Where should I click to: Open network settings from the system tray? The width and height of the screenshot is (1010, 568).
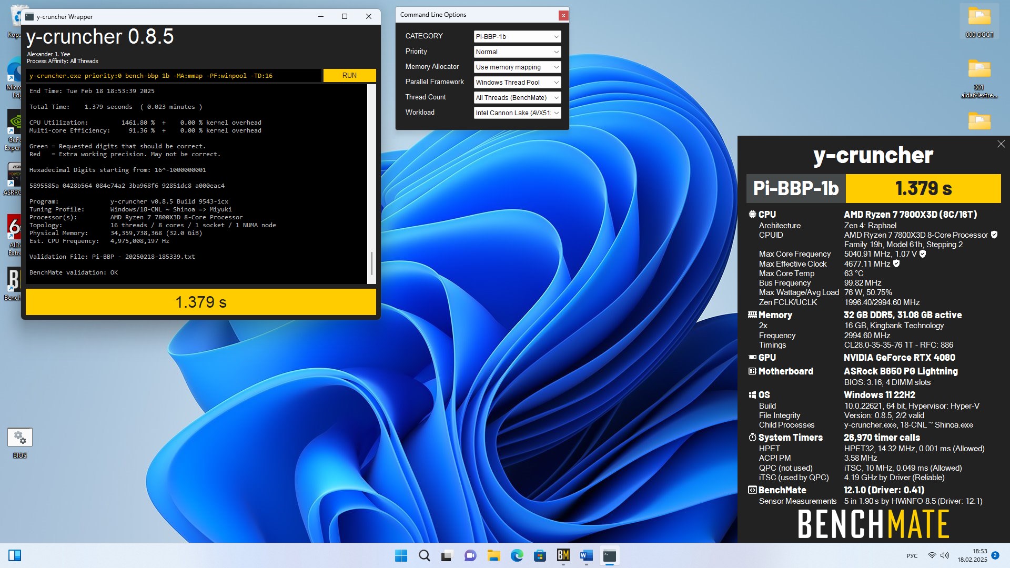click(932, 555)
